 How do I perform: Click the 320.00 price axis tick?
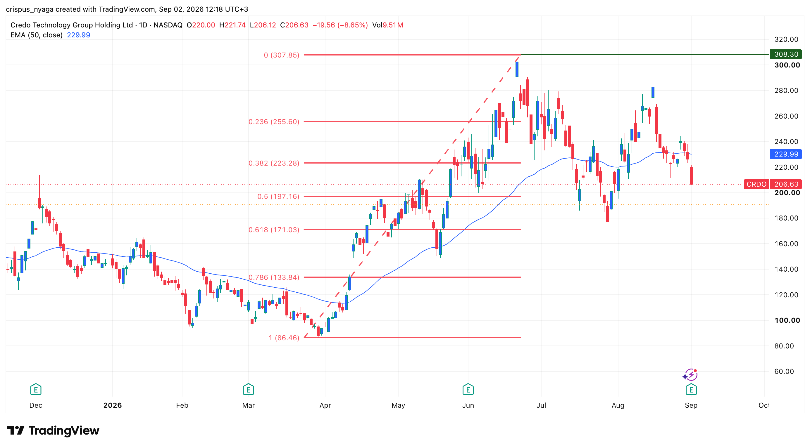tap(786, 39)
